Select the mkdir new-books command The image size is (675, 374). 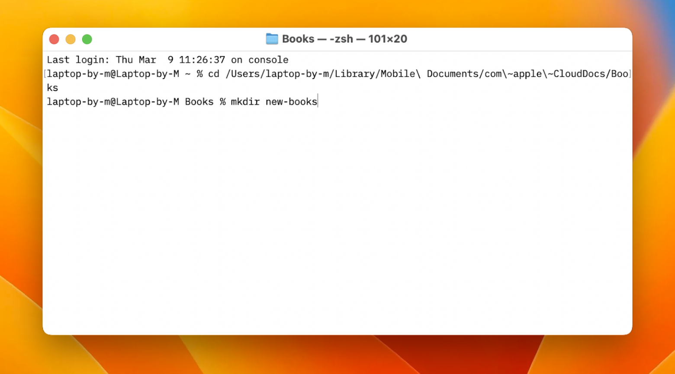(273, 101)
